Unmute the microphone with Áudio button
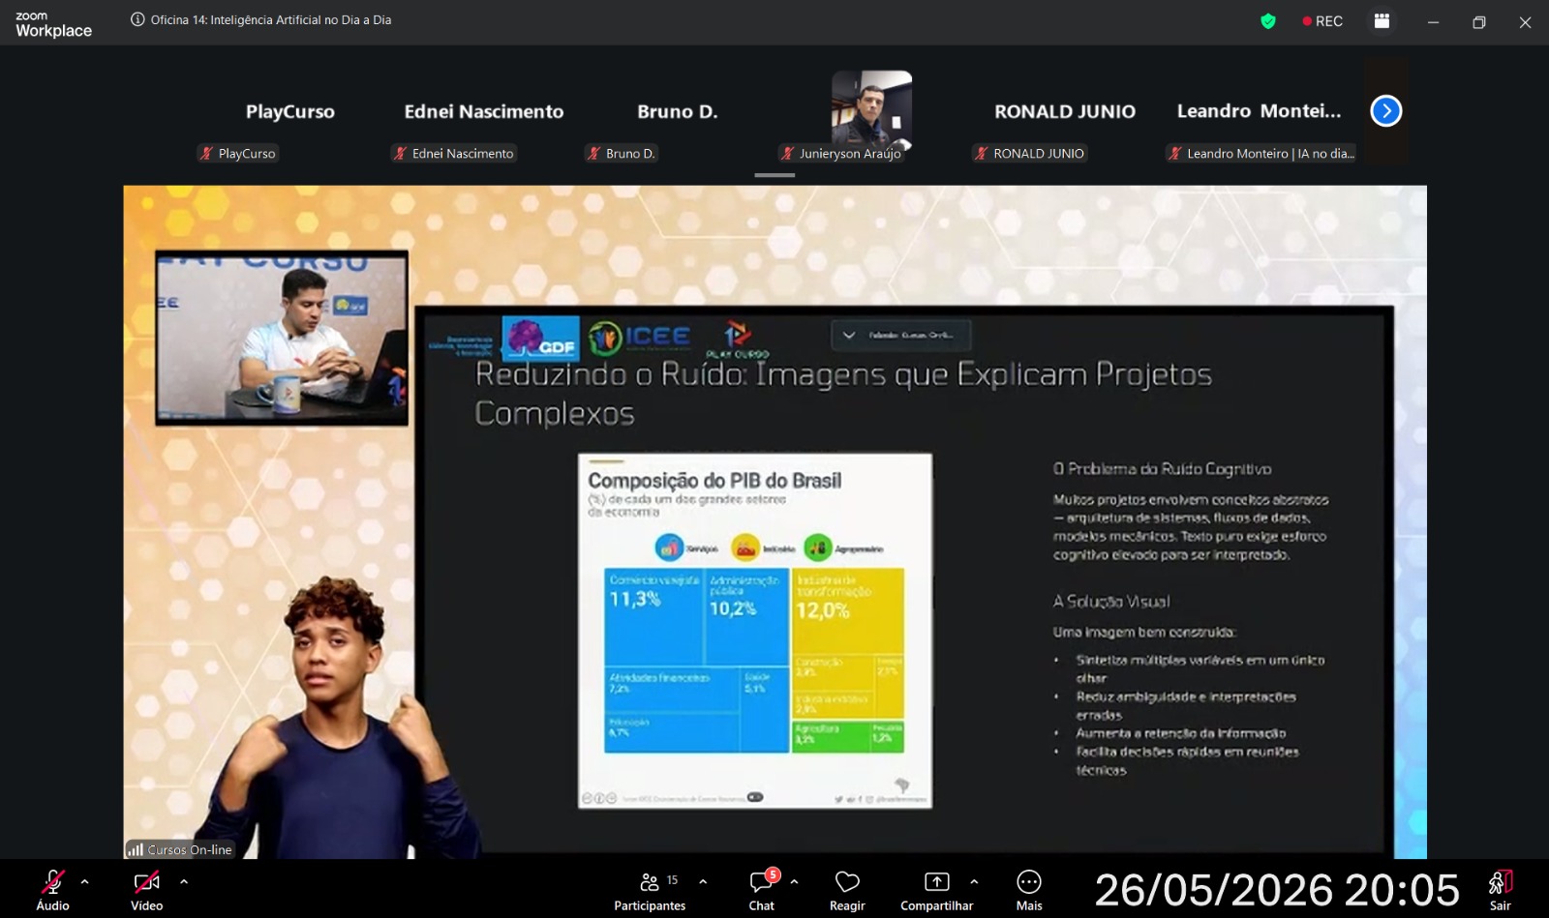This screenshot has height=918, width=1549. 52,890
